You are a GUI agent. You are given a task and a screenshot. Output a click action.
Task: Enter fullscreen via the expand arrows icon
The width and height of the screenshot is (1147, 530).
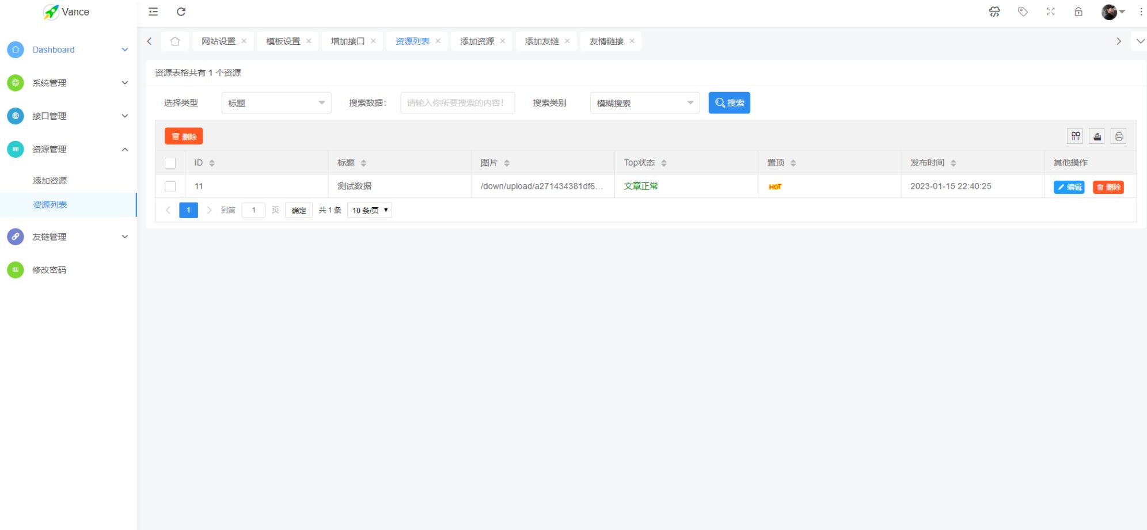1051,12
